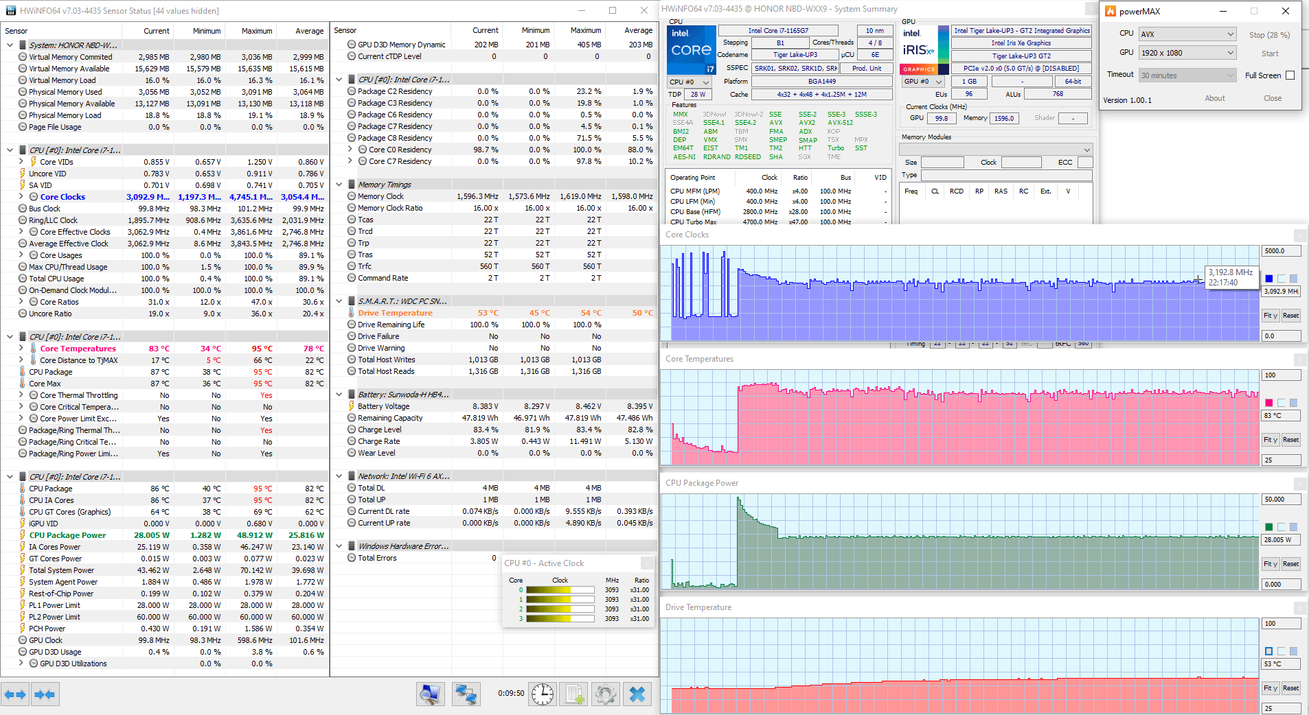Screen dimensions: 1309x715
Task: Click the Average column header in left panel
Action: (309, 31)
